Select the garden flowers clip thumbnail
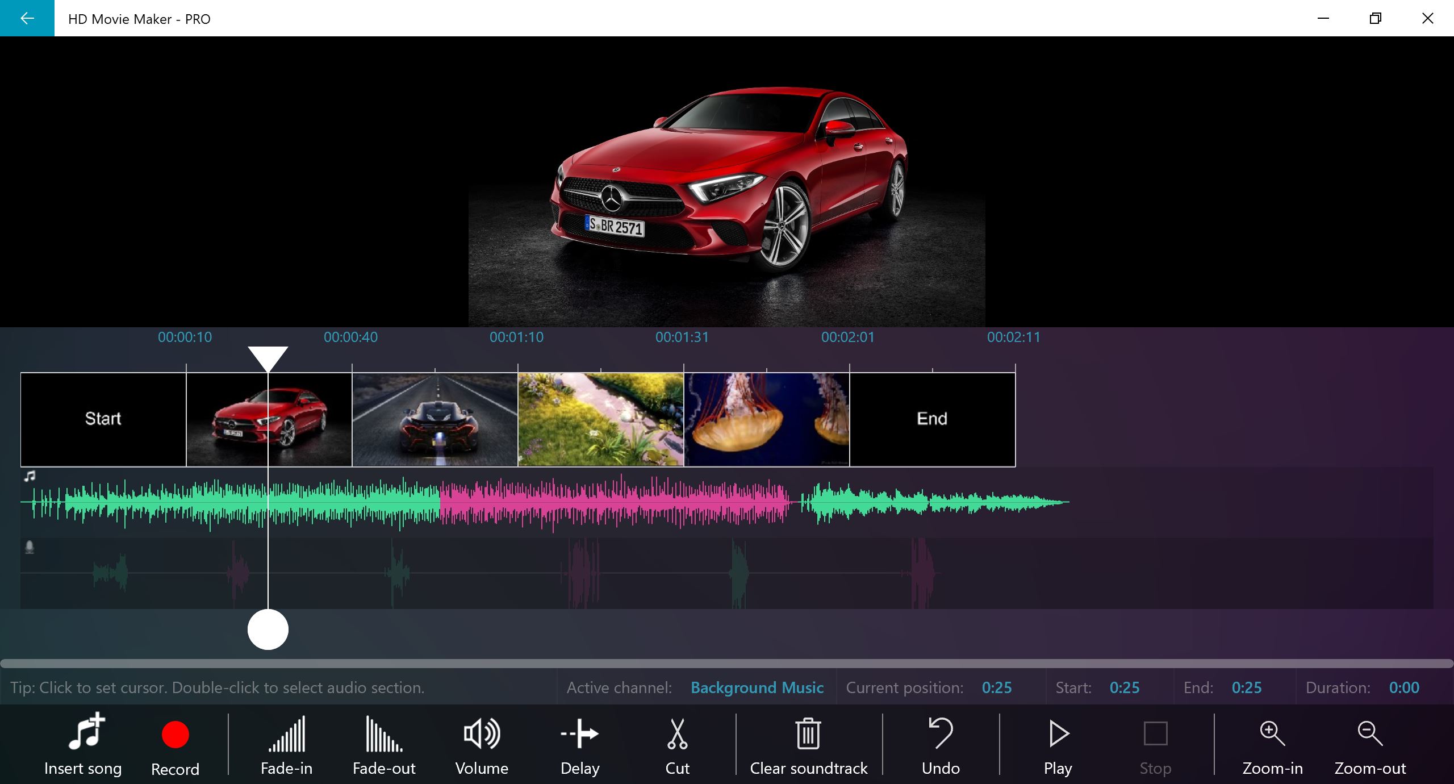1454x784 pixels. 601,419
